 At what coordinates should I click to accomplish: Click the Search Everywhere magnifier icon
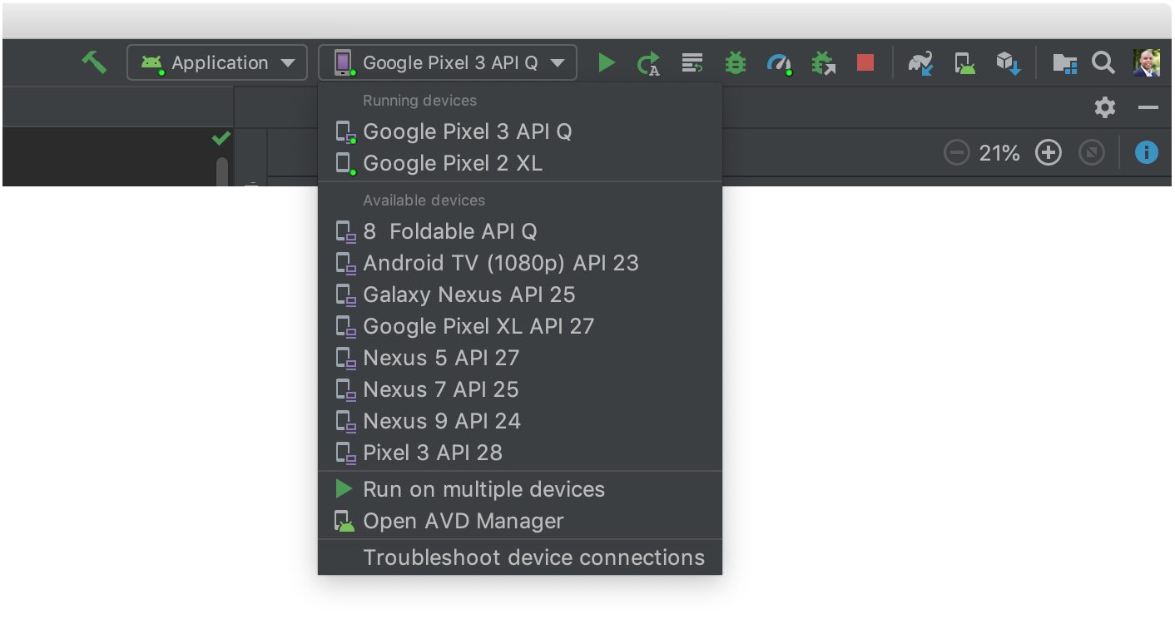pos(1103,62)
